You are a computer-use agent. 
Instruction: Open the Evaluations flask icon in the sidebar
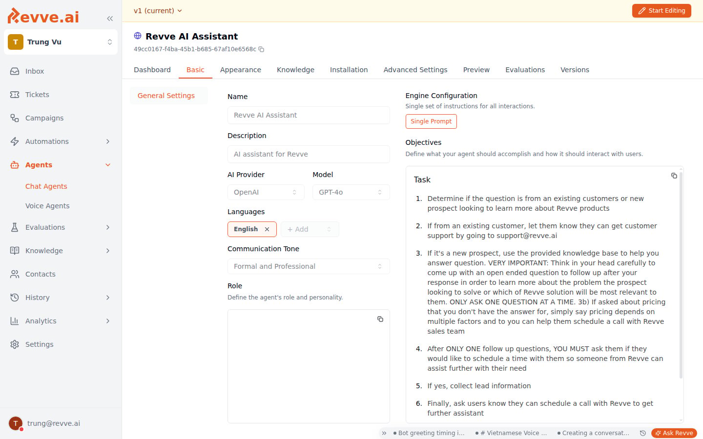pyautogui.click(x=15, y=227)
